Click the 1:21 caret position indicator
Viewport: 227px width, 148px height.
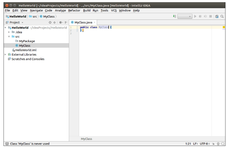click(188, 144)
